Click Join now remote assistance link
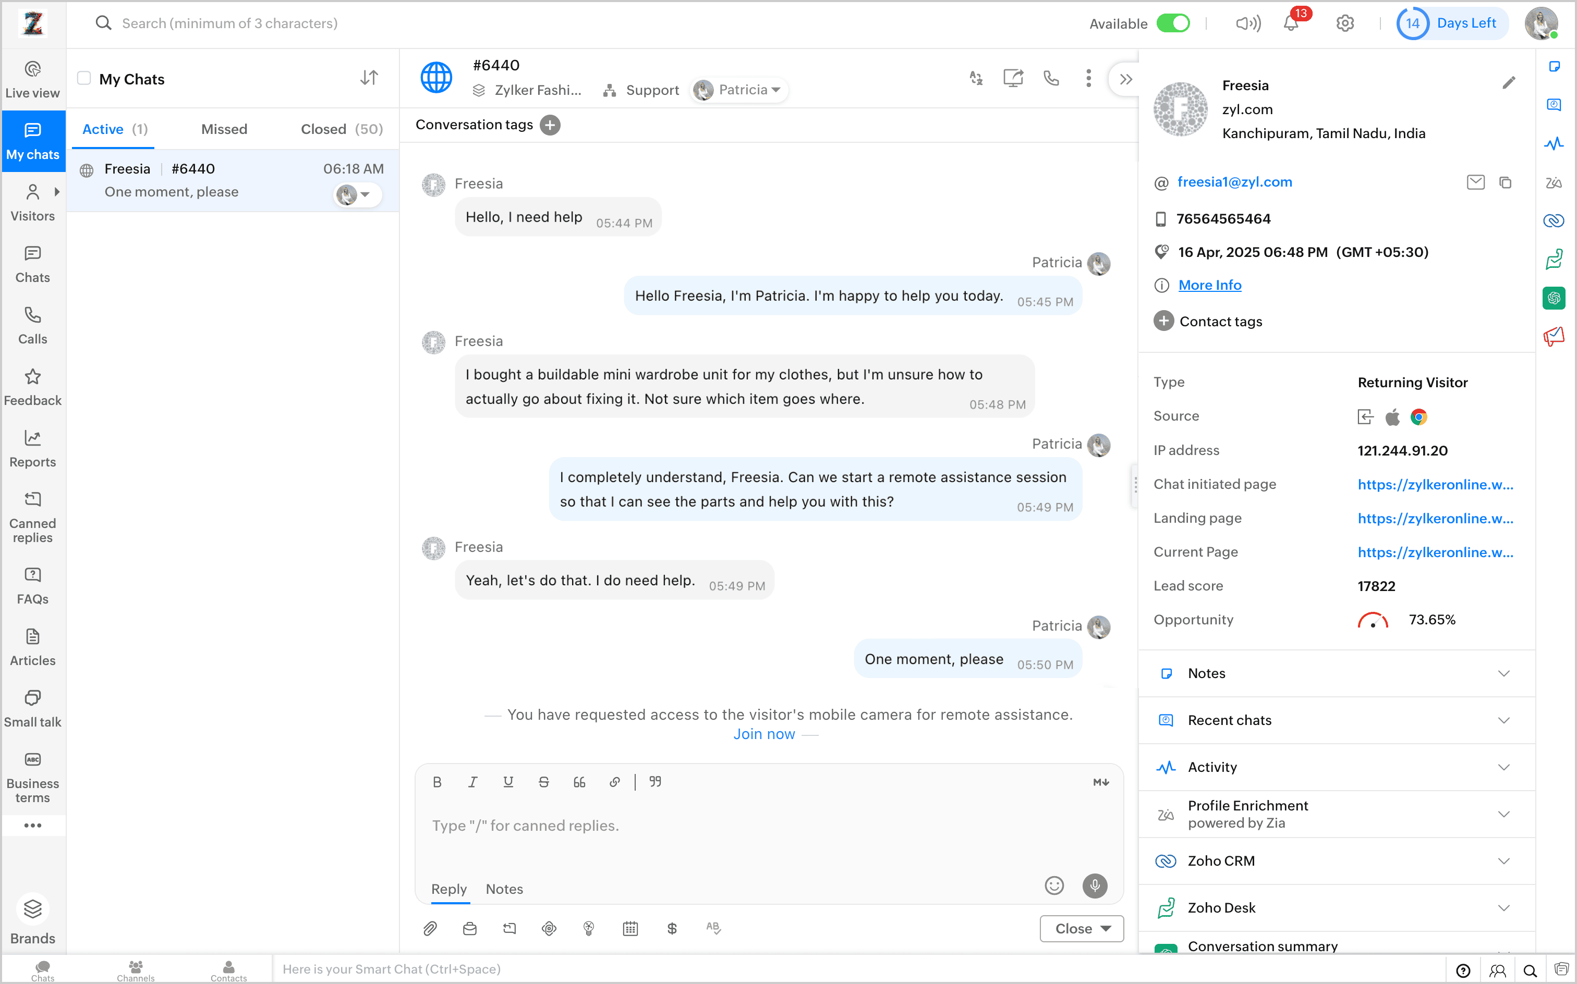This screenshot has width=1577, height=984. [x=764, y=734]
